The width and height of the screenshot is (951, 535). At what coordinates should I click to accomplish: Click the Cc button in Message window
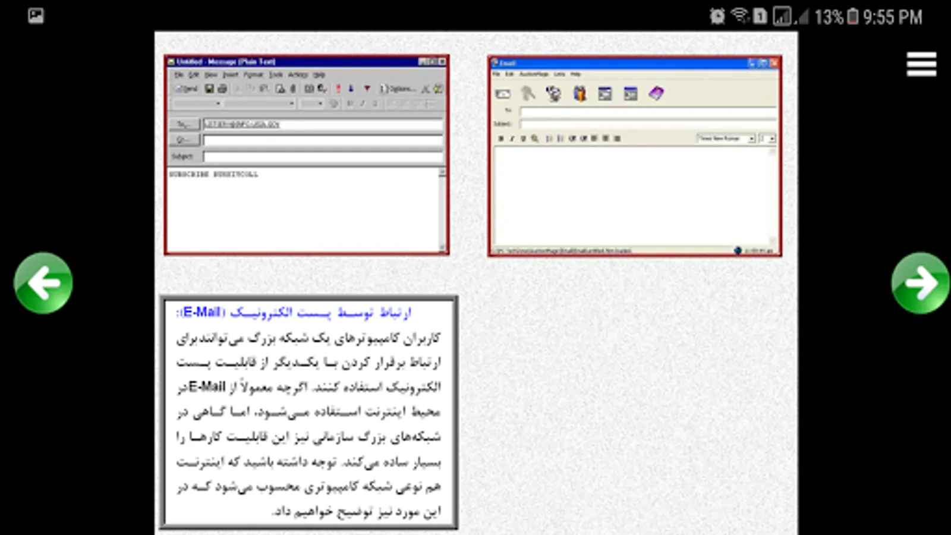pos(184,140)
